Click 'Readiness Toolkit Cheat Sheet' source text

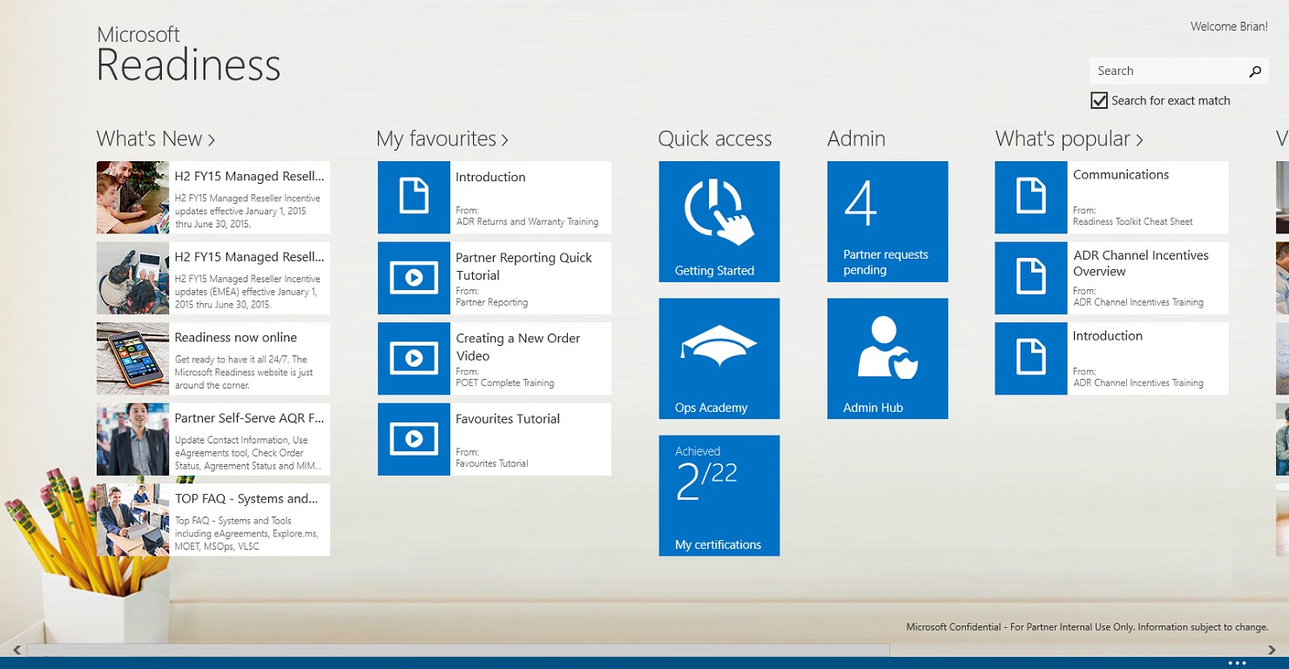tap(1133, 221)
